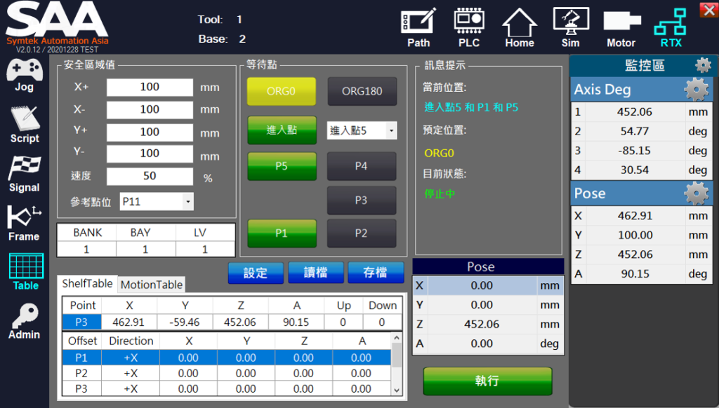Click the Y+ safety zone field
Viewport: 719px width, 408px height.
pos(150,132)
